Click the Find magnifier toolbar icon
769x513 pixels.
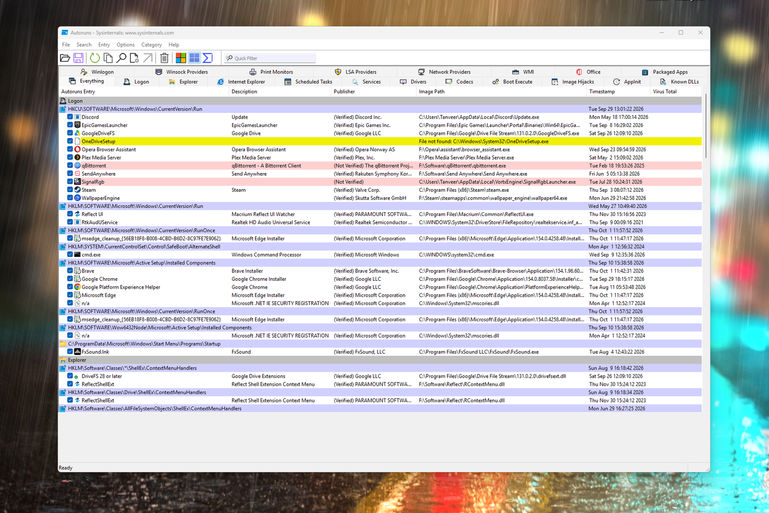click(x=121, y=58)
